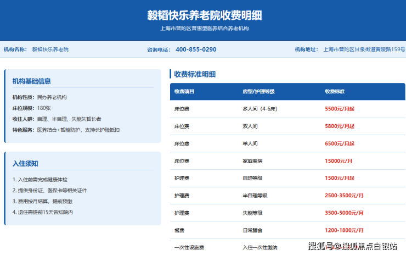Select the care level 半自理等级

(255, 196)
